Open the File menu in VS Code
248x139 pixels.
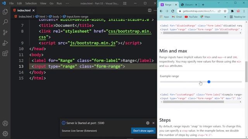[x=11, y=3]
